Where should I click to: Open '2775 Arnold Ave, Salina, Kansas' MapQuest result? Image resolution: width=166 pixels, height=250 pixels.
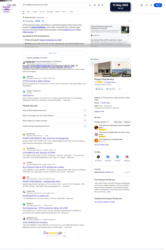pyautogui.click(x=37, y=81)
